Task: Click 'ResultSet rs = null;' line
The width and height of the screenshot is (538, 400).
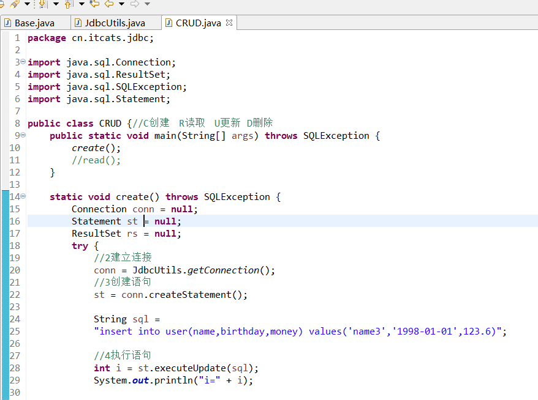Action: point(126,234)
